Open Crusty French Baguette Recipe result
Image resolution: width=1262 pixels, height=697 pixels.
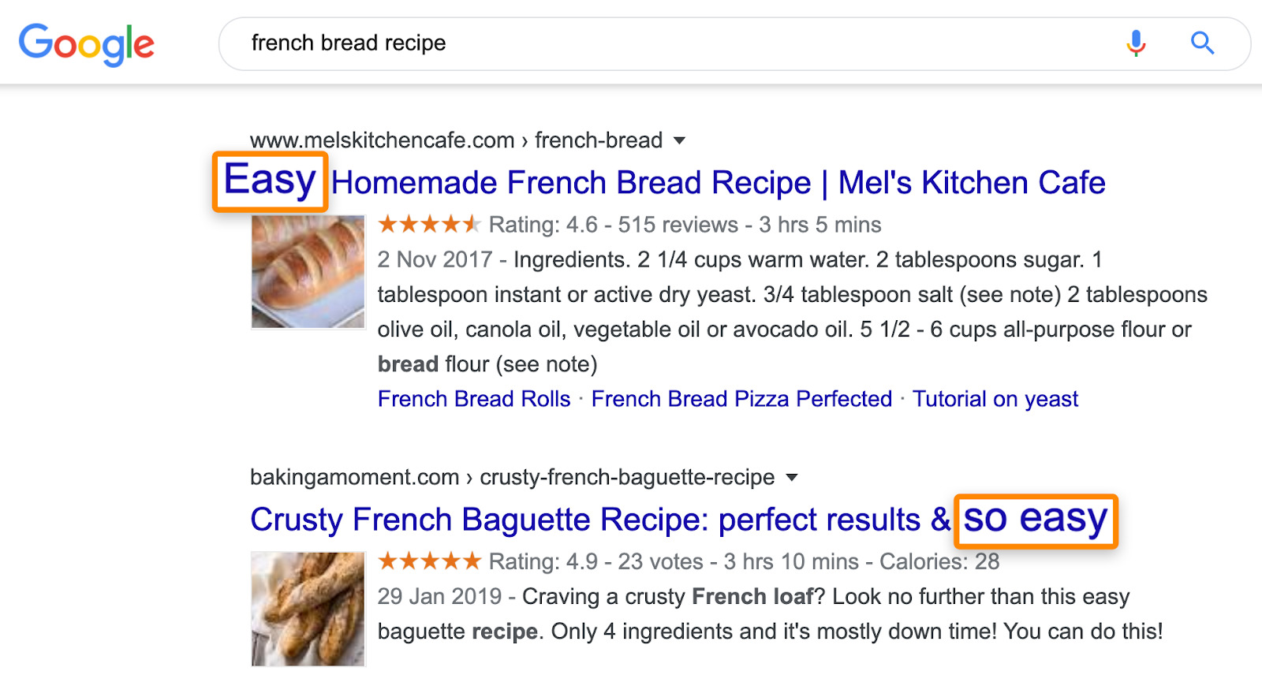tap(679, 520)
